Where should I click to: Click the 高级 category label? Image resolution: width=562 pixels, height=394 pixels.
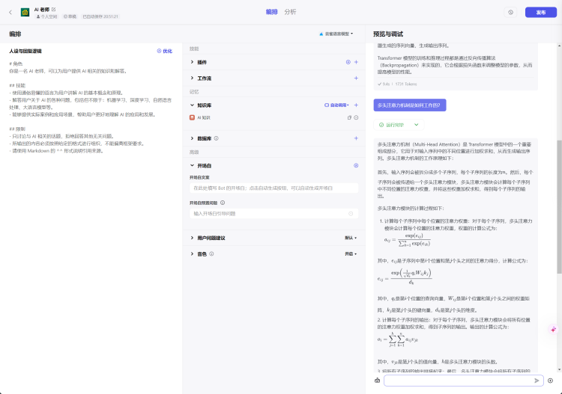click(x=194, y=153)
